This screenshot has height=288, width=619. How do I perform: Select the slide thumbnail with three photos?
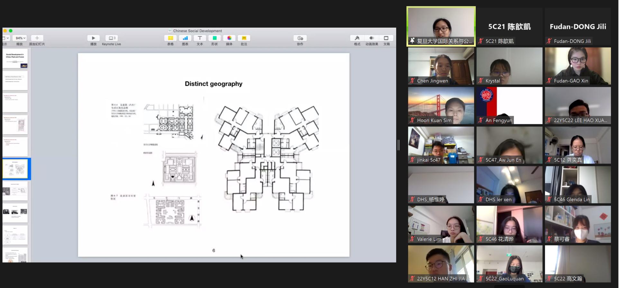click(15, 213)
